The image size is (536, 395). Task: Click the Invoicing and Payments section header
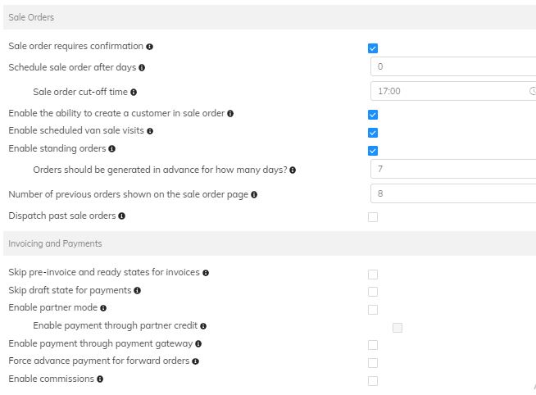coord(55,243)
